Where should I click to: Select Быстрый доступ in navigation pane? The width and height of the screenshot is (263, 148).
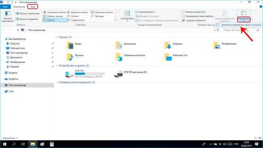[15, 39]
